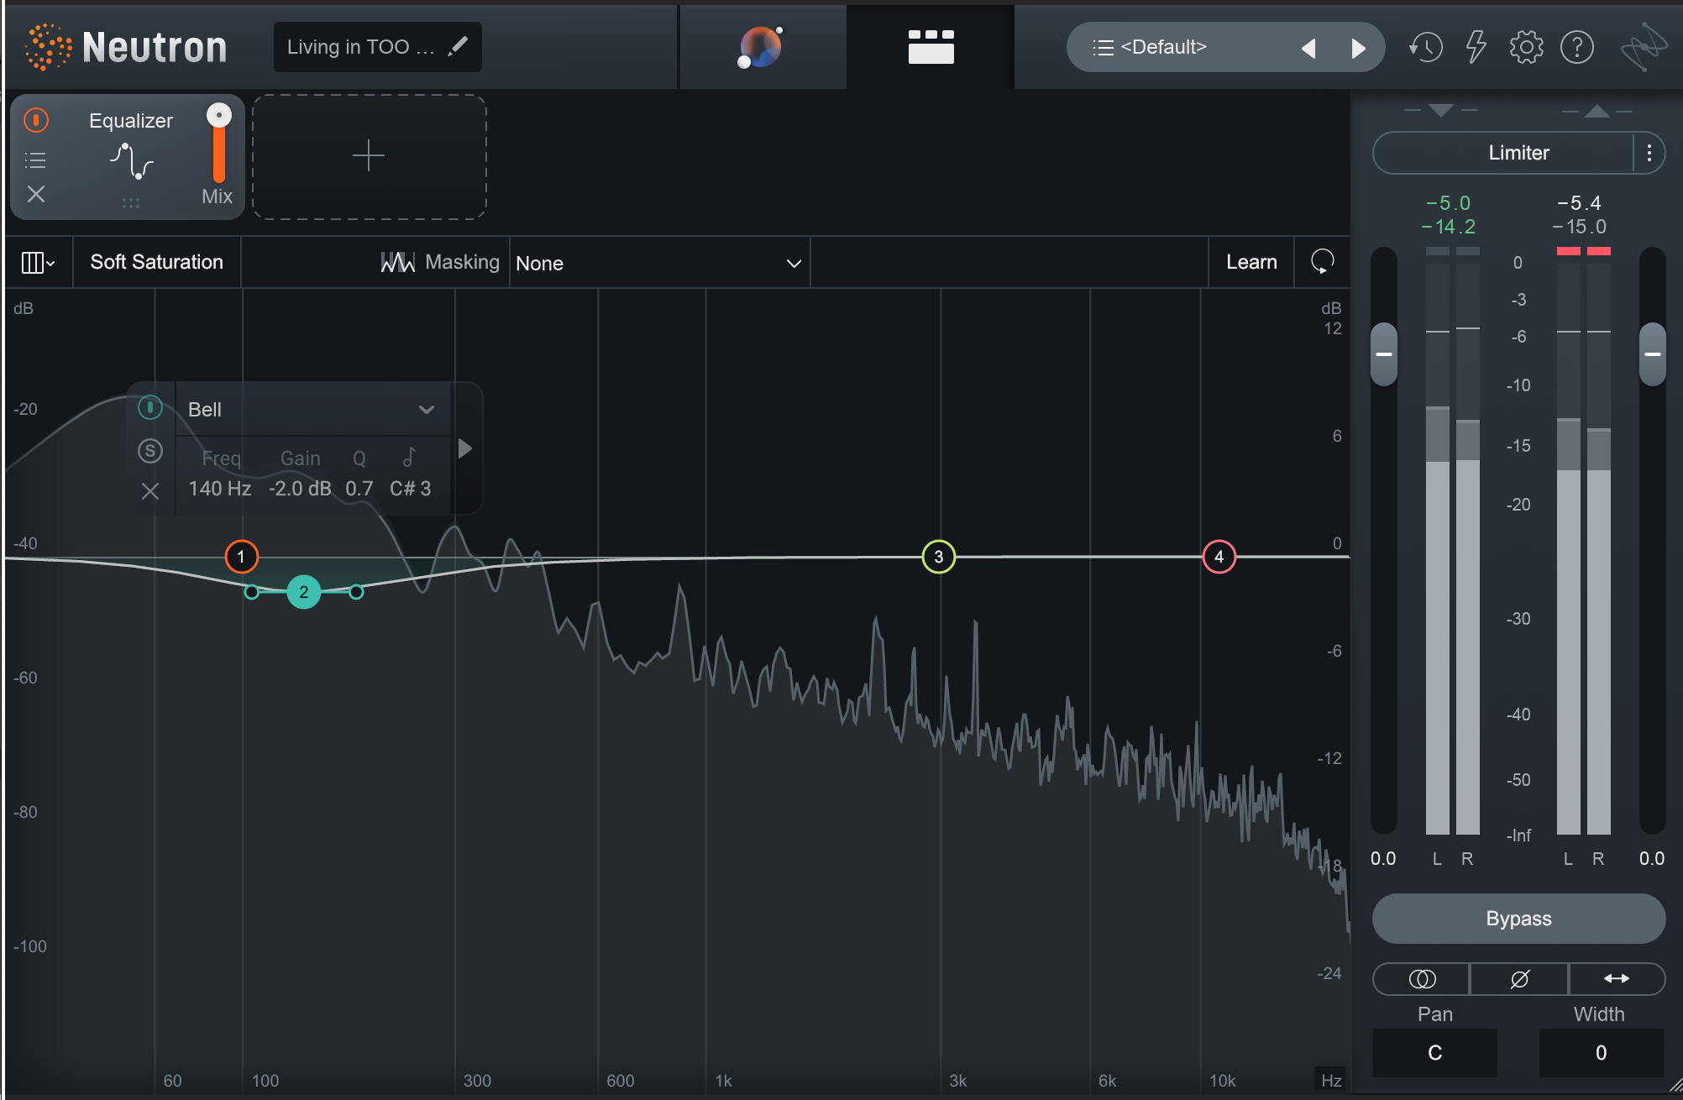Click the iZotope logo icon
Image resolution: width=1683 pixels, height=1100 pixels.
click(x=1643, y=47)
